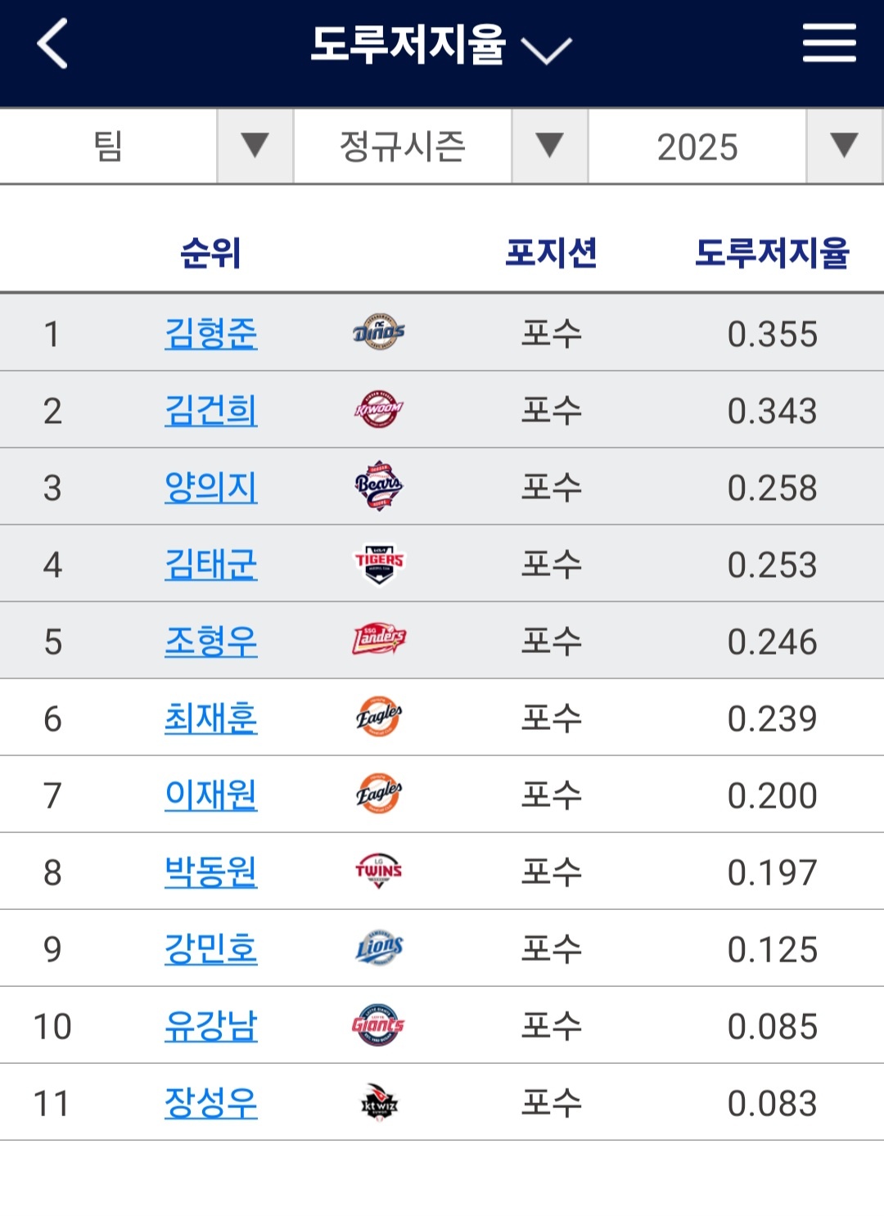
Task: Click the Lotte Giants team logo
Action: click(x=379, y=1025)
